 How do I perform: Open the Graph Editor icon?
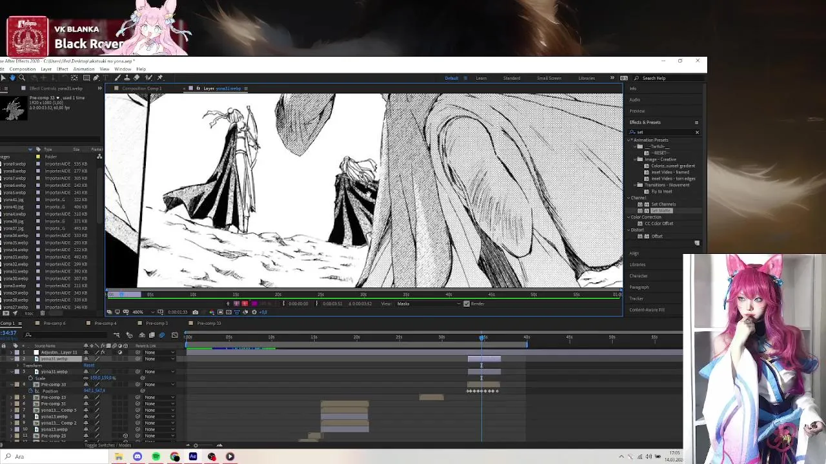[174, 335]
